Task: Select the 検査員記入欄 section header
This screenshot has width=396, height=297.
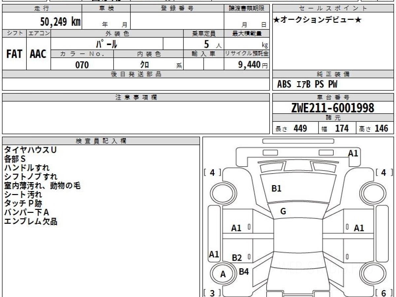Action: tap(101, 141)
